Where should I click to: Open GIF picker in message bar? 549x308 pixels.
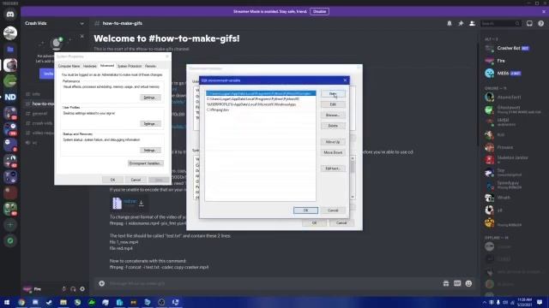(457, 283)
